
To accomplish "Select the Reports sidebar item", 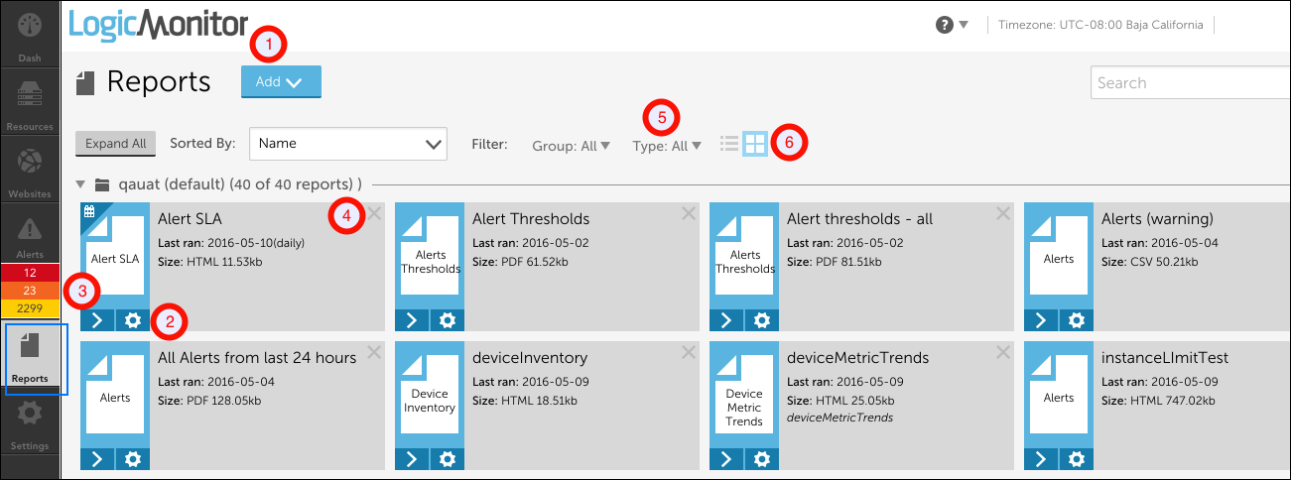I will click(x=30, y=357).
